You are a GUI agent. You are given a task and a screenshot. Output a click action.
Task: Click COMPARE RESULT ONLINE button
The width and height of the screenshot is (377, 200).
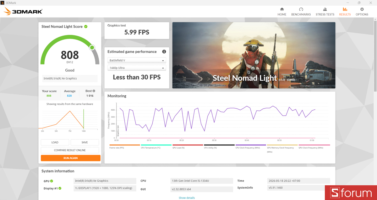point(70,150)
